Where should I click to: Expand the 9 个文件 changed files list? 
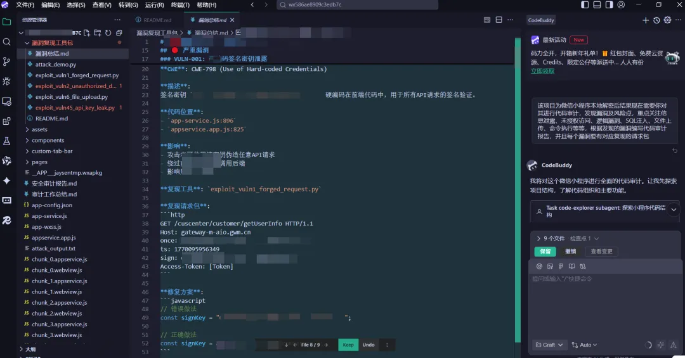click(x=551, y=239)
